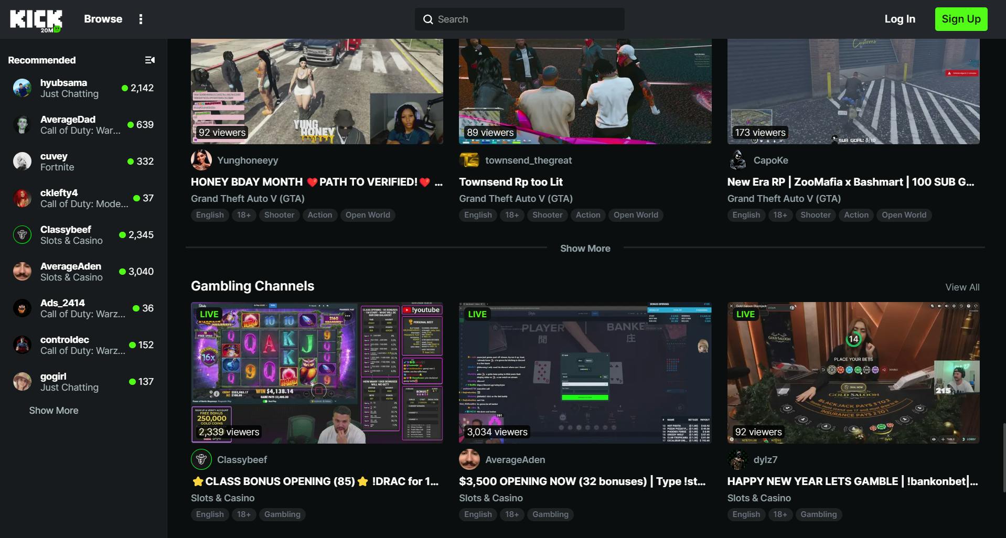1006x538 pixels.
Task: Open hyubsama Just Chatting sidebar entry
Action: pyautogui.click(x=83, y=88)
